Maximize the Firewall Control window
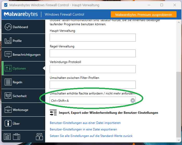This screenshot has height=145, width=182. (162, 5)
